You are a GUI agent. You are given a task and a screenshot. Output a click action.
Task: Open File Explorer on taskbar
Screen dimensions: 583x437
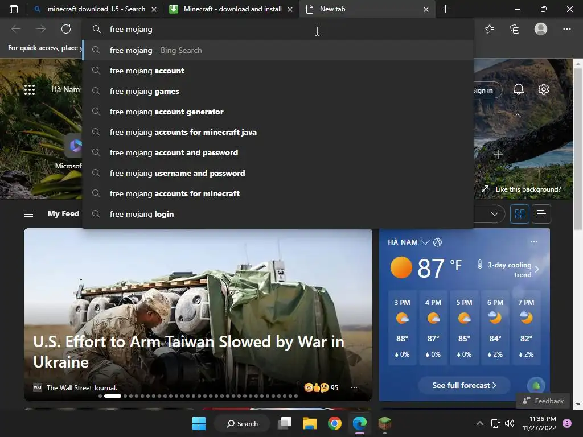coord(309,423)
